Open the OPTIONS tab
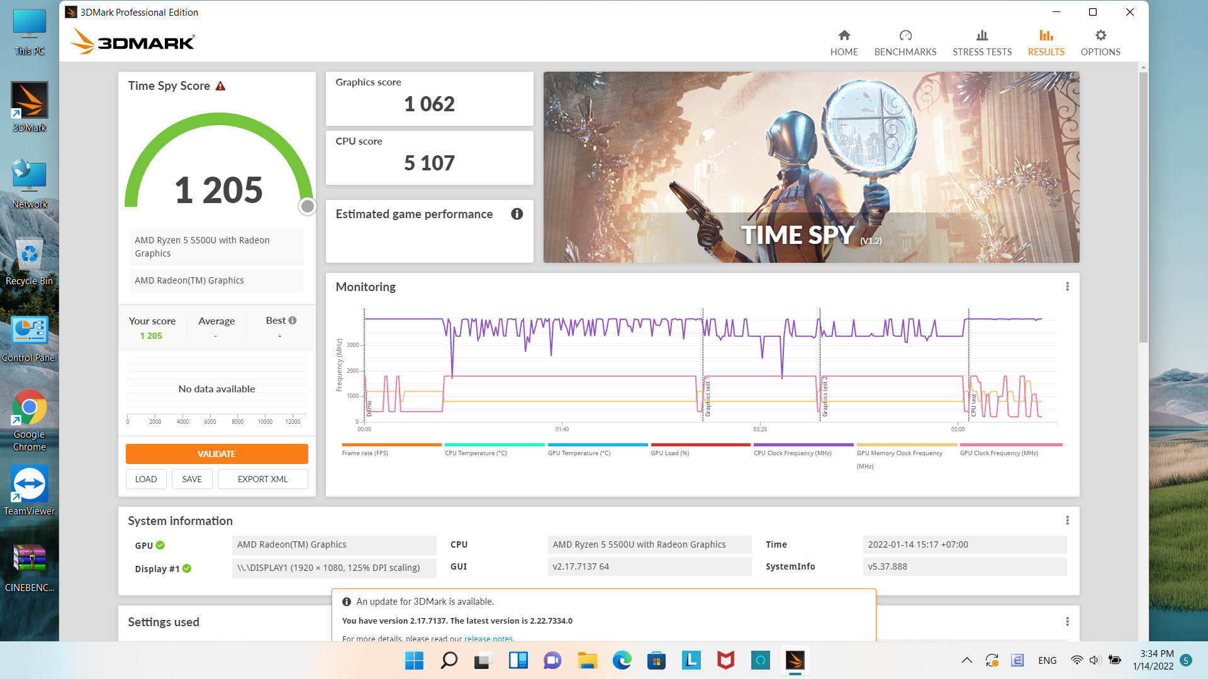This screenshot has height=679, width=1208. (1100, 43)
